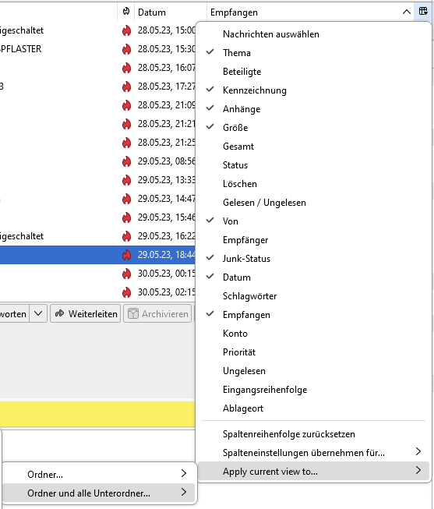The width and height of the screenshot is (434, 509).
Task: Click junk flame icon for 28.05.23, 21:21
Action: [126, 124]
